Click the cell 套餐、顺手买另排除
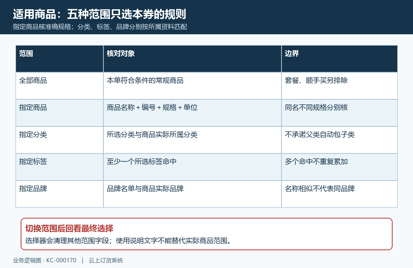Image resolution: width=413 pixels, height=268 pixels. [x=339, y=86]
